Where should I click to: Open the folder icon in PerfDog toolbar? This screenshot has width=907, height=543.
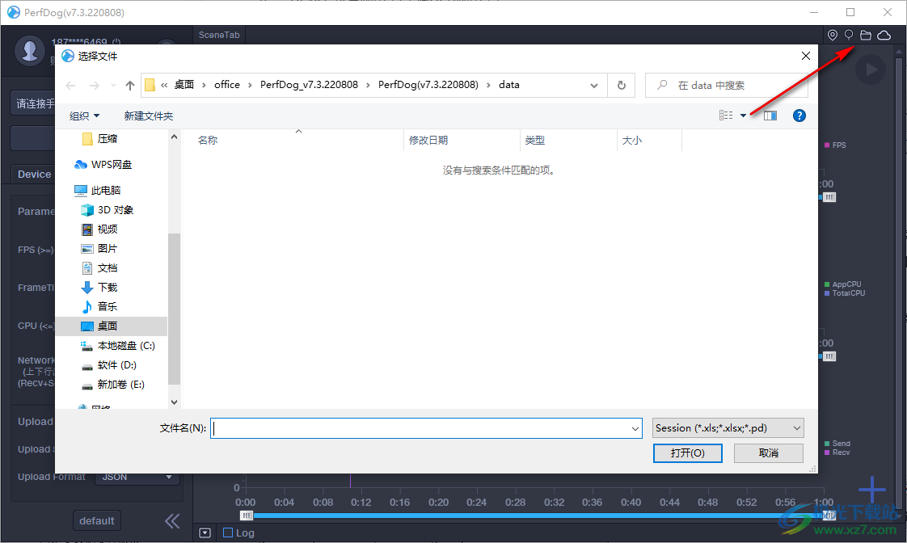[865, 36]
